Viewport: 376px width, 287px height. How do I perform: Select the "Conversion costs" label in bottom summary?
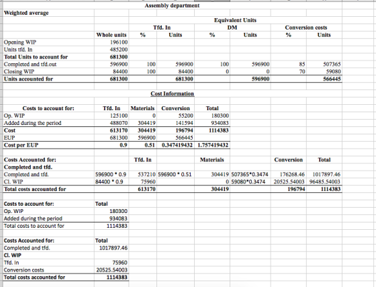24,270
